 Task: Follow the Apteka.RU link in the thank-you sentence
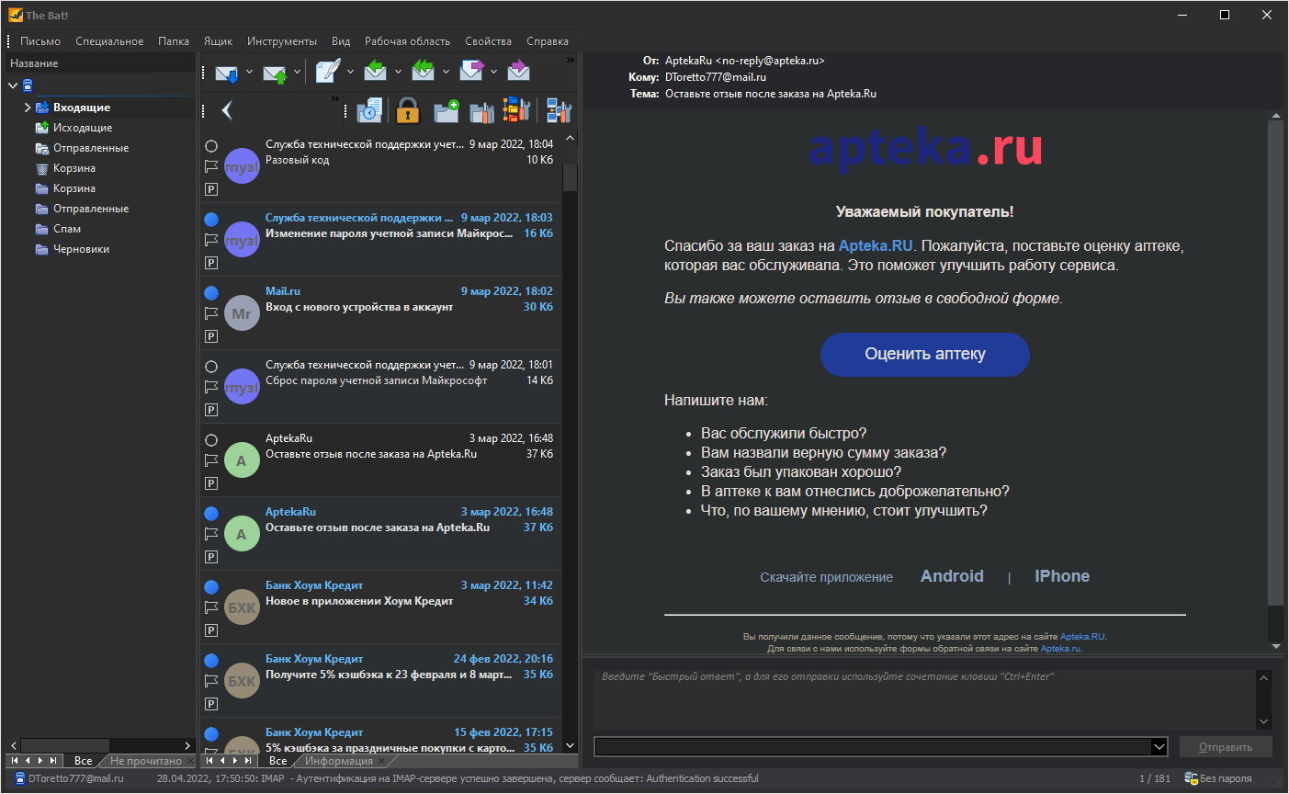tap(876, 246)
